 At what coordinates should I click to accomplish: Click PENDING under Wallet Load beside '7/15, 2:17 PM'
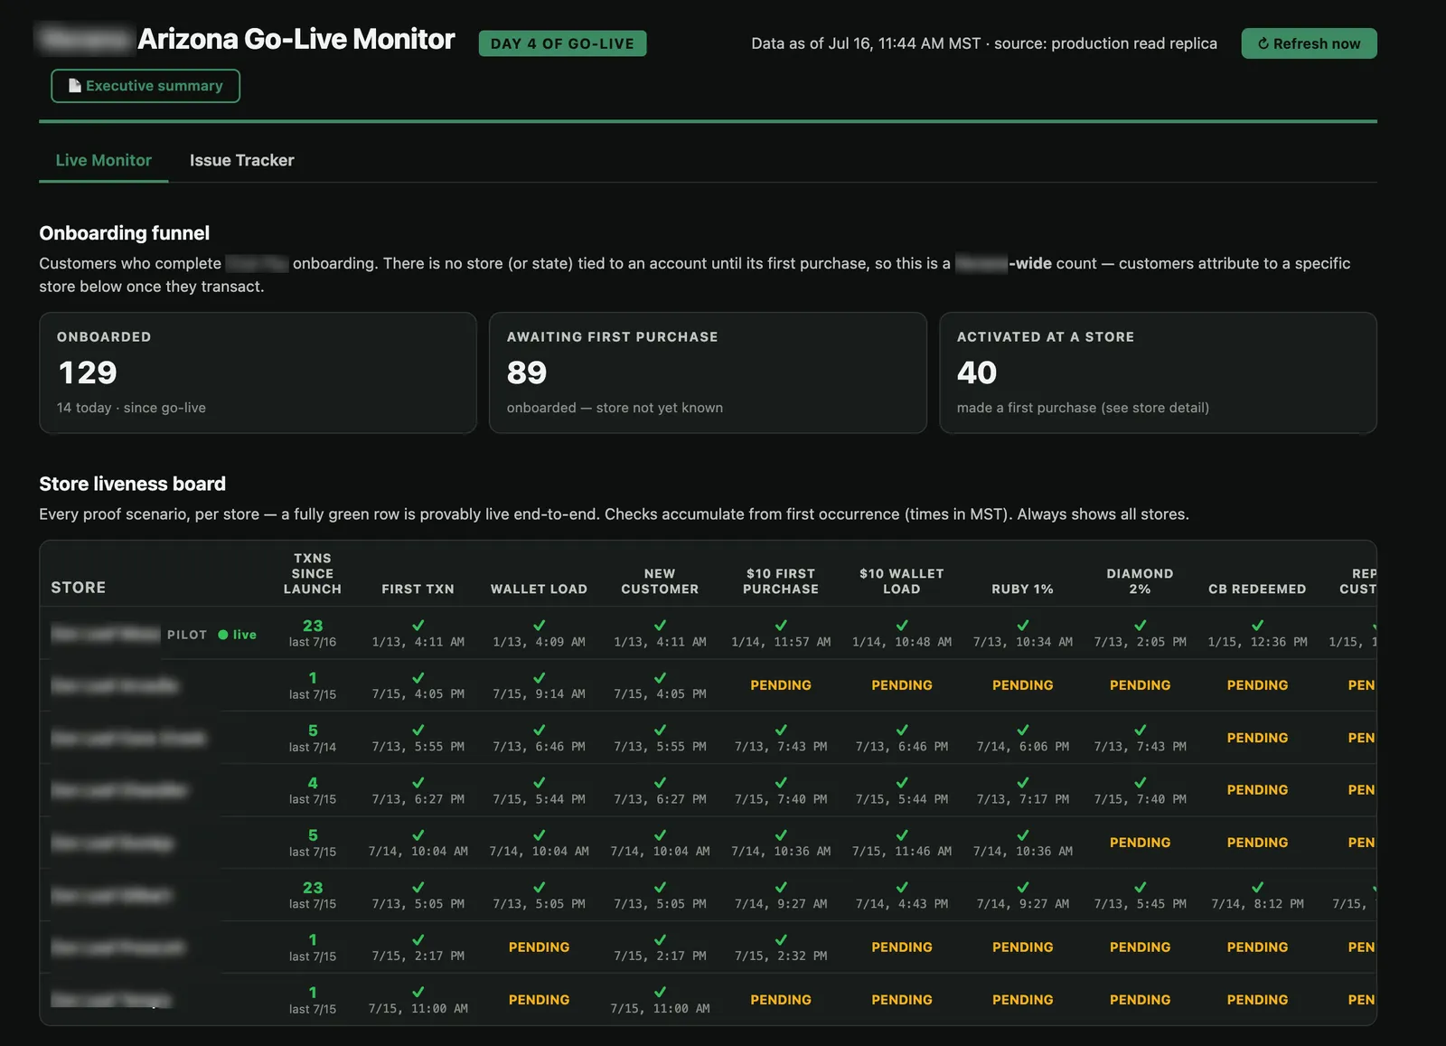[539, 947]
